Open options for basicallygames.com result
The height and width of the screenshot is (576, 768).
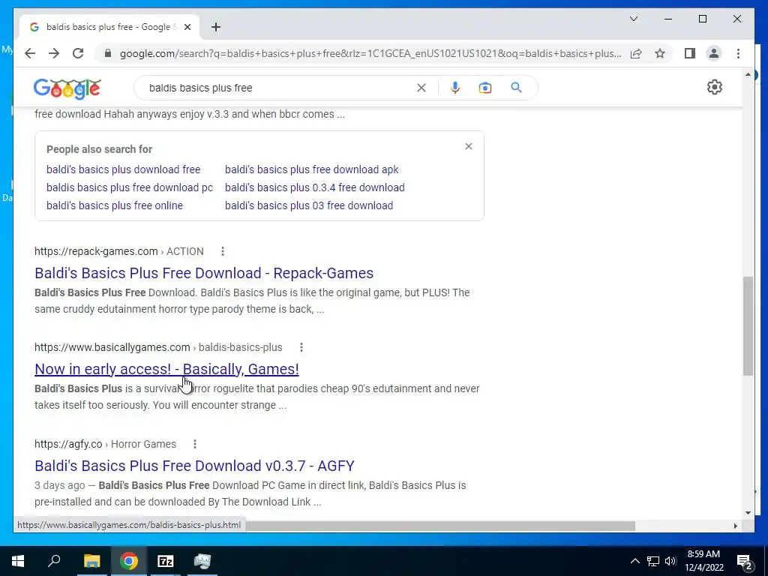[x=301, y=347]
